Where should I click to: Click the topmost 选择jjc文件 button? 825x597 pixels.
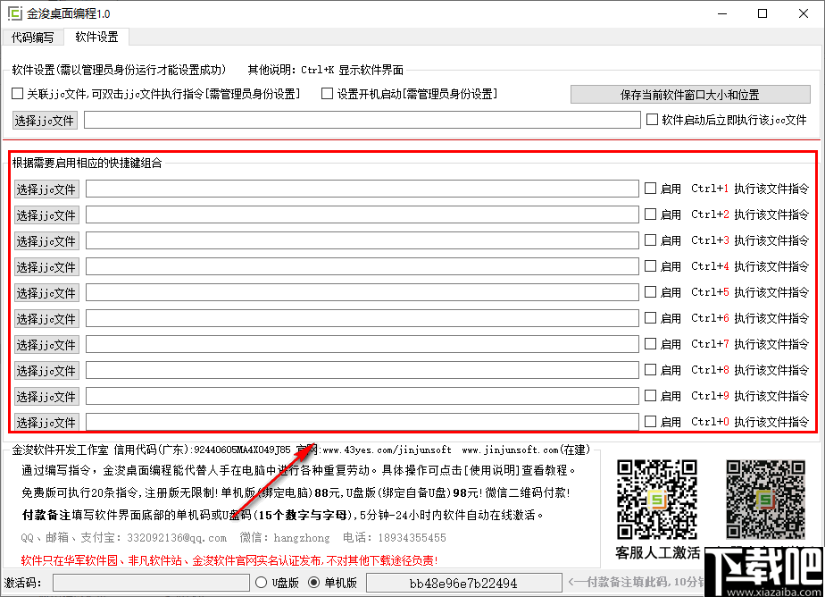tap(45, 119)
